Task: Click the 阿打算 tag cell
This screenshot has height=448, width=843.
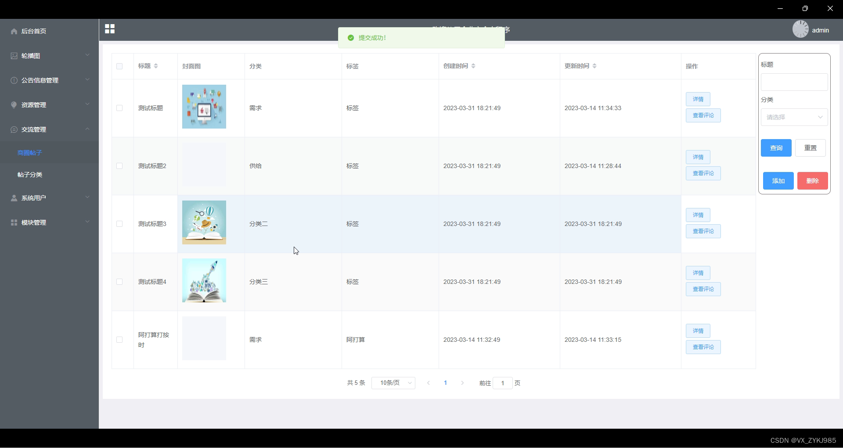Action: tap(356, 340)
